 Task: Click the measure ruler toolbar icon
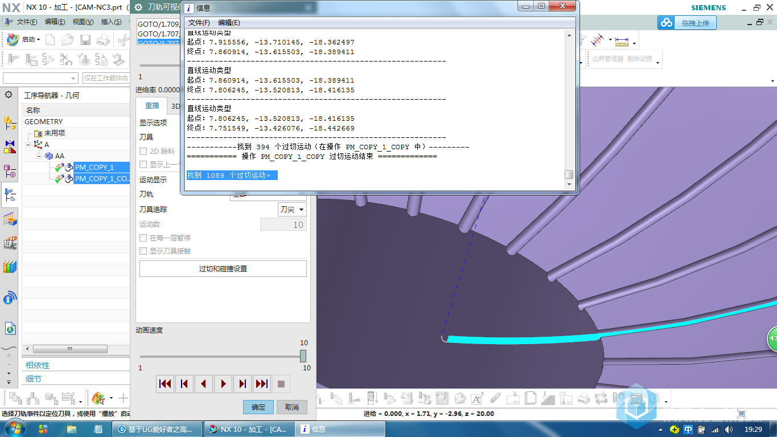(x=622, y=41)
